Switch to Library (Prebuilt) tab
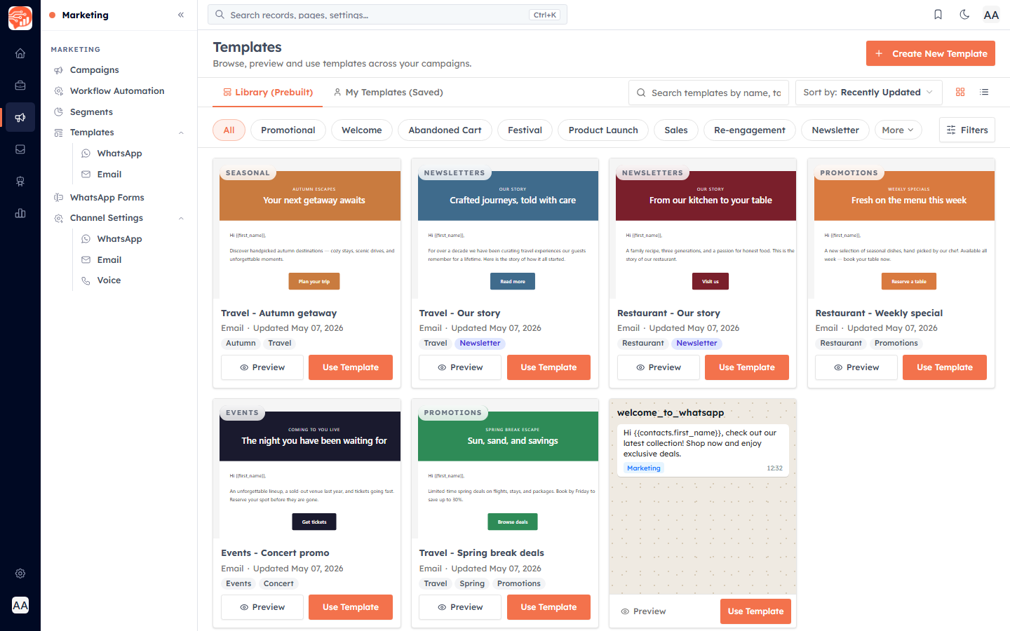 (x=268, y=93)
